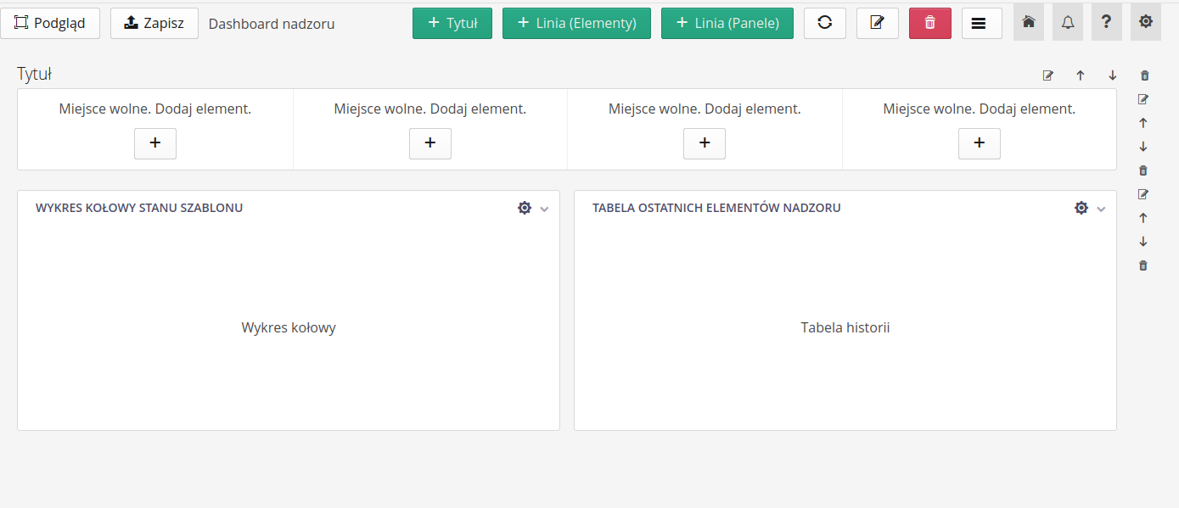
Task: Add a title with + Tytuł button
Action: click(x=452, y=23)
